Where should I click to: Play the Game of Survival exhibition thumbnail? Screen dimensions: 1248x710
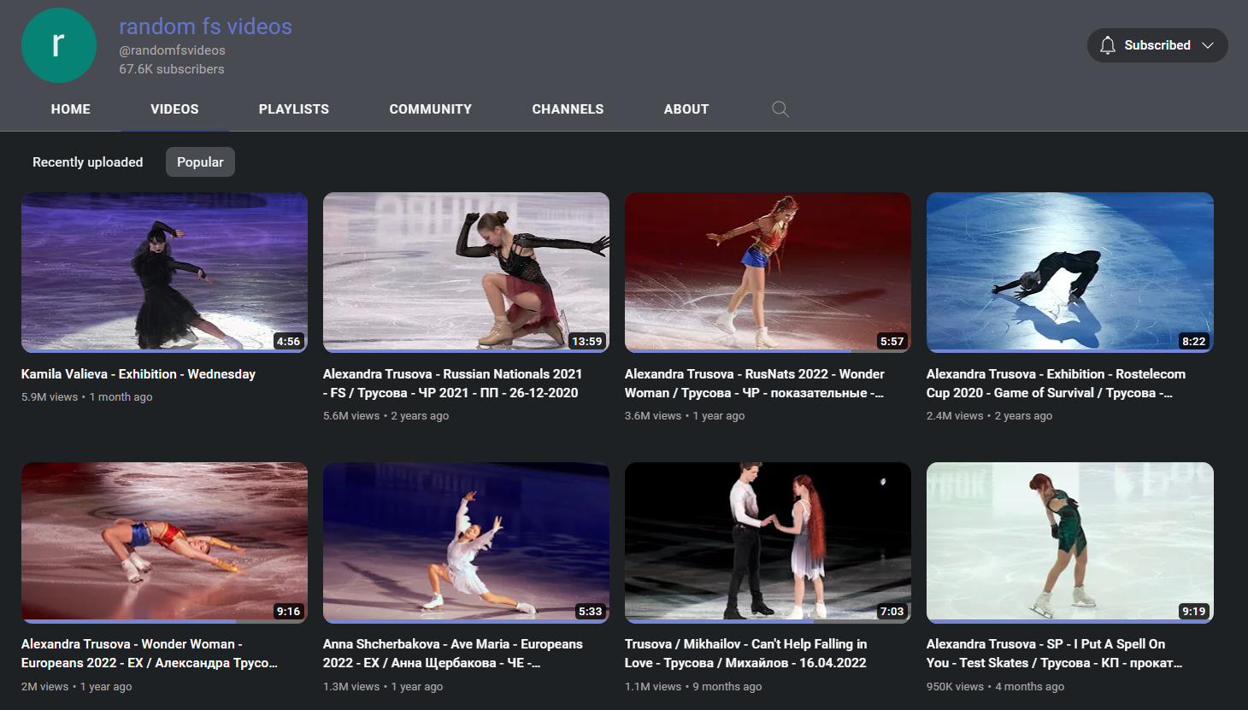[1069, 272]
